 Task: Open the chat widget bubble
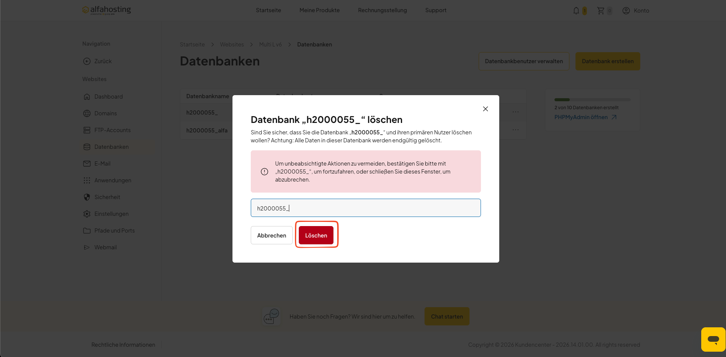coord(713,339)
